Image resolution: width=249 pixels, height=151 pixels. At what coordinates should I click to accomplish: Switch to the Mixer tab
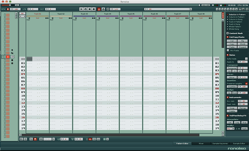click(201, 143)
